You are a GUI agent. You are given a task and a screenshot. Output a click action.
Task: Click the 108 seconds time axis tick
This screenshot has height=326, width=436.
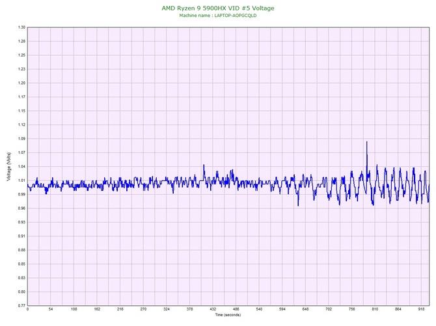pos(74,309)
